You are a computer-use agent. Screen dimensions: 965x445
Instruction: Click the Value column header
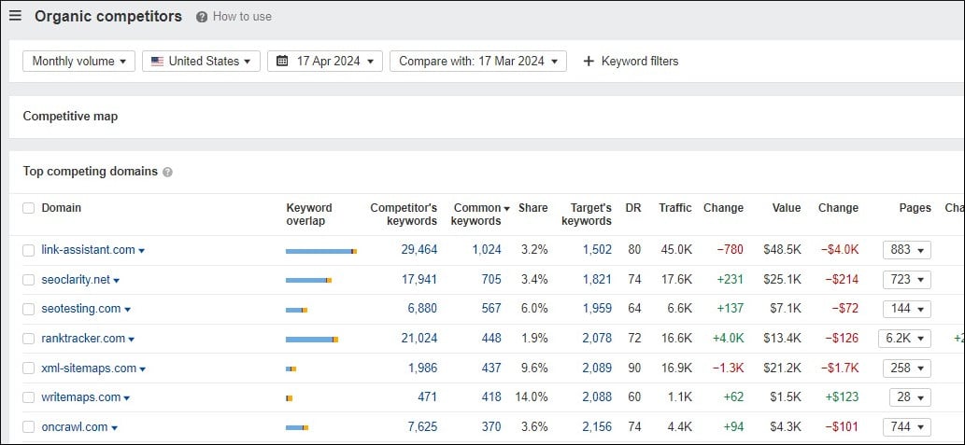pos(787,208)
